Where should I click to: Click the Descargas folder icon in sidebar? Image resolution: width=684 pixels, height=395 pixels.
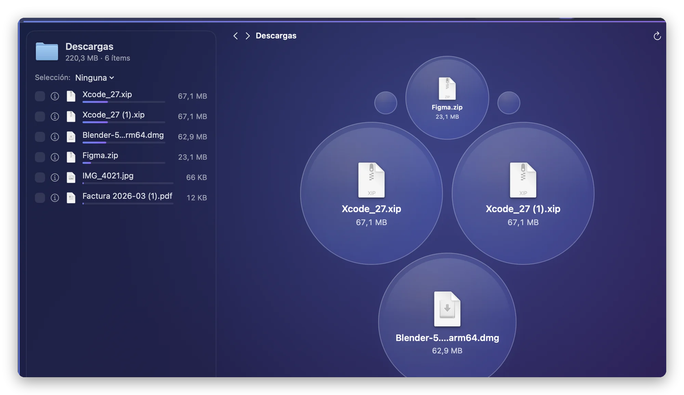point(47,51)
